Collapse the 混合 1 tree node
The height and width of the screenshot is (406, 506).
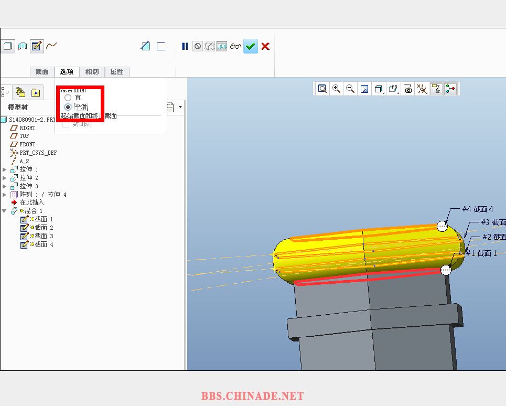pyautogui.click(x=5, y=211)
